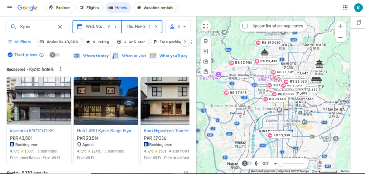Open Hotel ARU Kyoto Sanjo listing
Image resolution: width=365 pixels, height=174 pixels.
(106, 131)
